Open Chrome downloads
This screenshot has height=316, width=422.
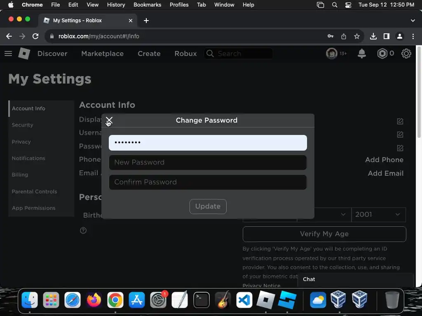point(373,36)
